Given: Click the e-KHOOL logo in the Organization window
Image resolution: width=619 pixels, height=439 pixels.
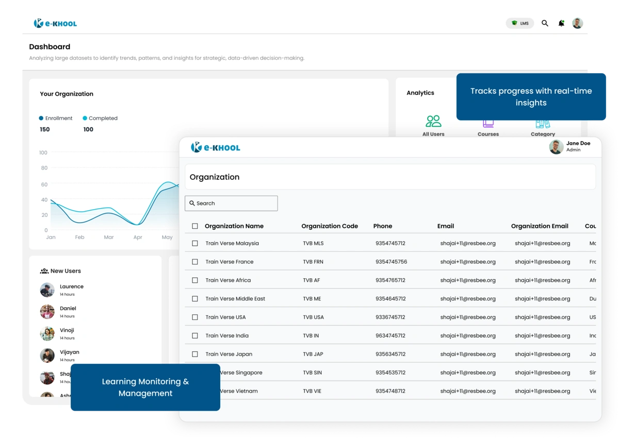Looking at the screenshot, I should 215,147.
